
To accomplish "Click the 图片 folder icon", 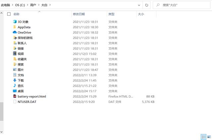I will coord(15,70).
